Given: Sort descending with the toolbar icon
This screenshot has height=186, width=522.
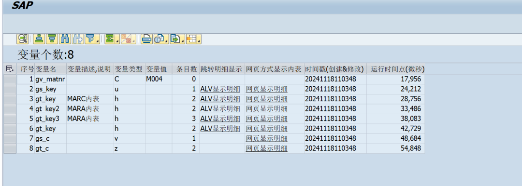Looking at the screenshot, I should [x=52, y=39].
